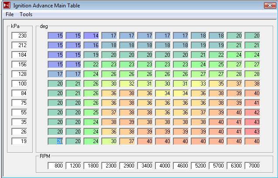
Task: Select the 30 cell in the 19 kPa row
Action: 109,141
